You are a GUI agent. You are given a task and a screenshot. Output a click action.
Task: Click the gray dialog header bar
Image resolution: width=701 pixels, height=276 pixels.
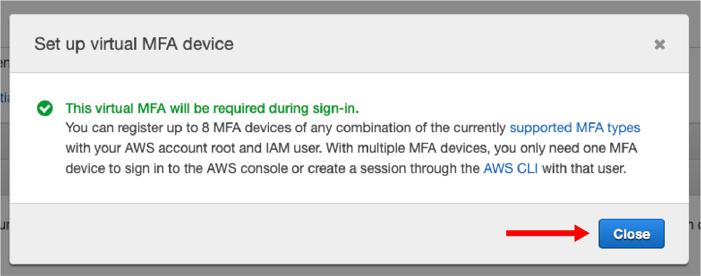(349, 44)
